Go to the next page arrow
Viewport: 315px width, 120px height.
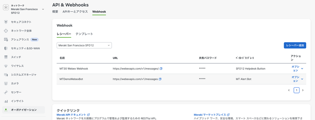(x=303, y=90)
